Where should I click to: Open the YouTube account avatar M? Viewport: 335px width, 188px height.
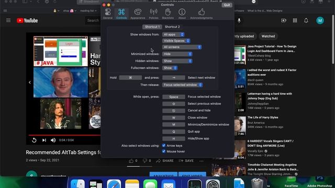pos(320,20)
